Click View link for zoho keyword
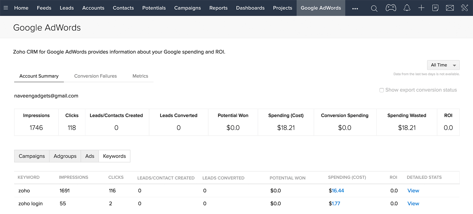 pyautogui.click(x=413, y=191)
